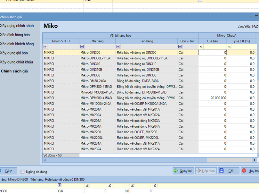259x193 pixels.
Task: Click the Số dòng = 50 row counter
Action: (61, 155)
